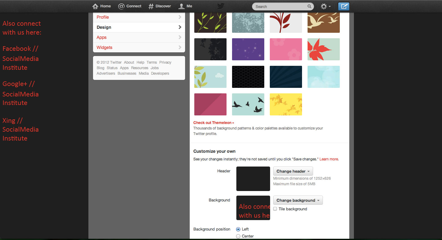Select the dark navy rays theme
The width and height of the screenshot is (442, 240).
286,77
